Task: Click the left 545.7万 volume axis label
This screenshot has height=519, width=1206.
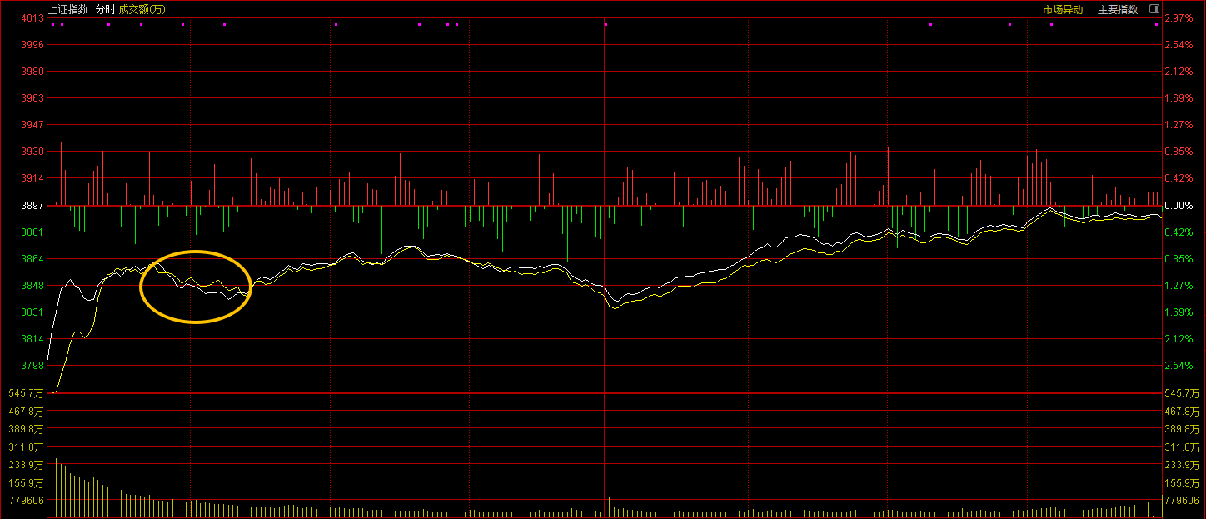Action: (x=25, y=393)
